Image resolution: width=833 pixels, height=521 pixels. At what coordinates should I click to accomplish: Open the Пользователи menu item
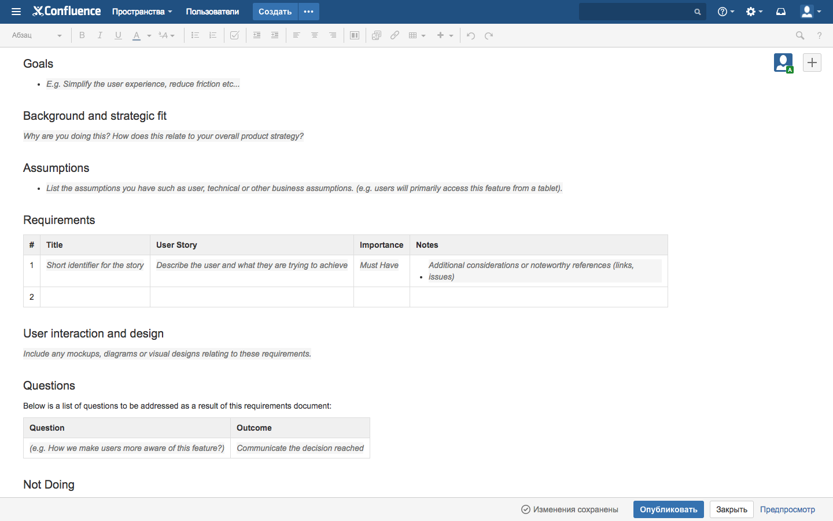tap(212, 12)
